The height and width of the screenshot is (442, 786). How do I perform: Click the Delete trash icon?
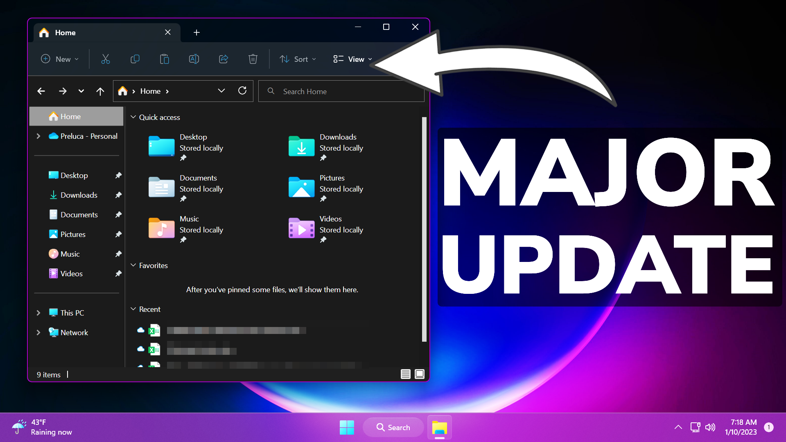coord(253,59)
